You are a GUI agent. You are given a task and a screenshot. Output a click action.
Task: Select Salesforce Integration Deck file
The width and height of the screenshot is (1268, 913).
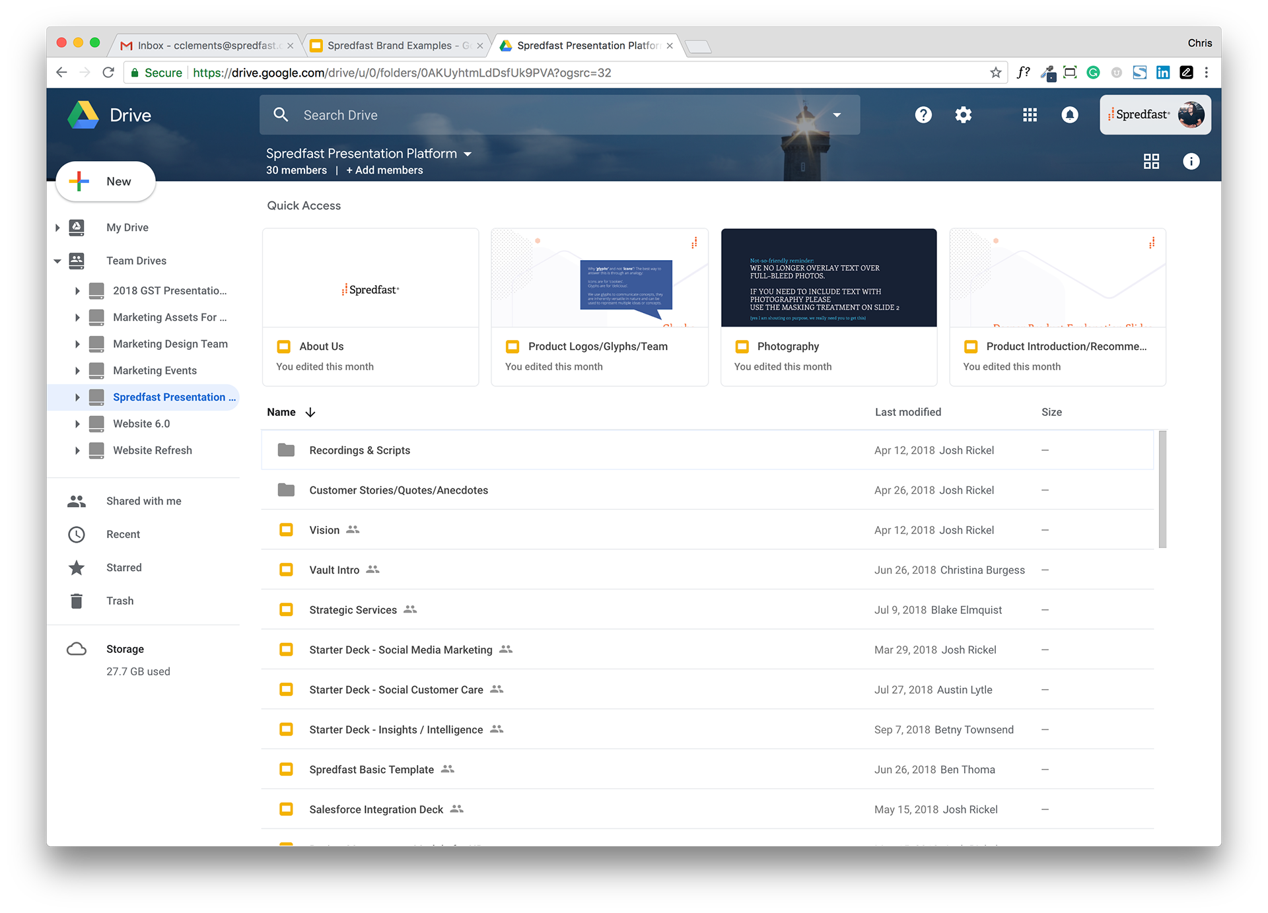(x=707, y=809)
